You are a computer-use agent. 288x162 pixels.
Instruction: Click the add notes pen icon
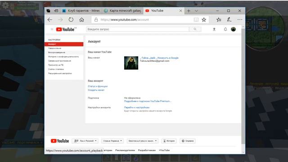pos(229,20)
